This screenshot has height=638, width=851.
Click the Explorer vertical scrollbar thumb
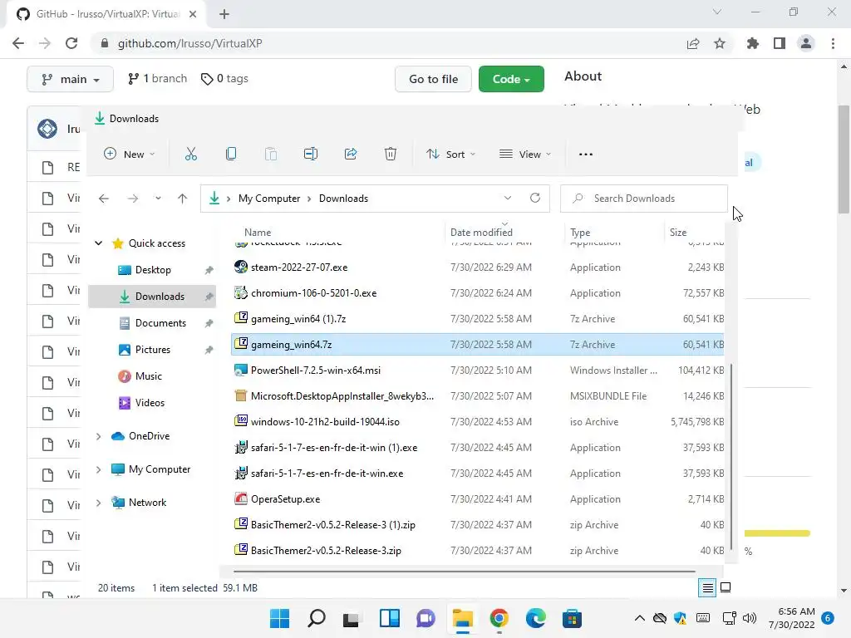731,456
